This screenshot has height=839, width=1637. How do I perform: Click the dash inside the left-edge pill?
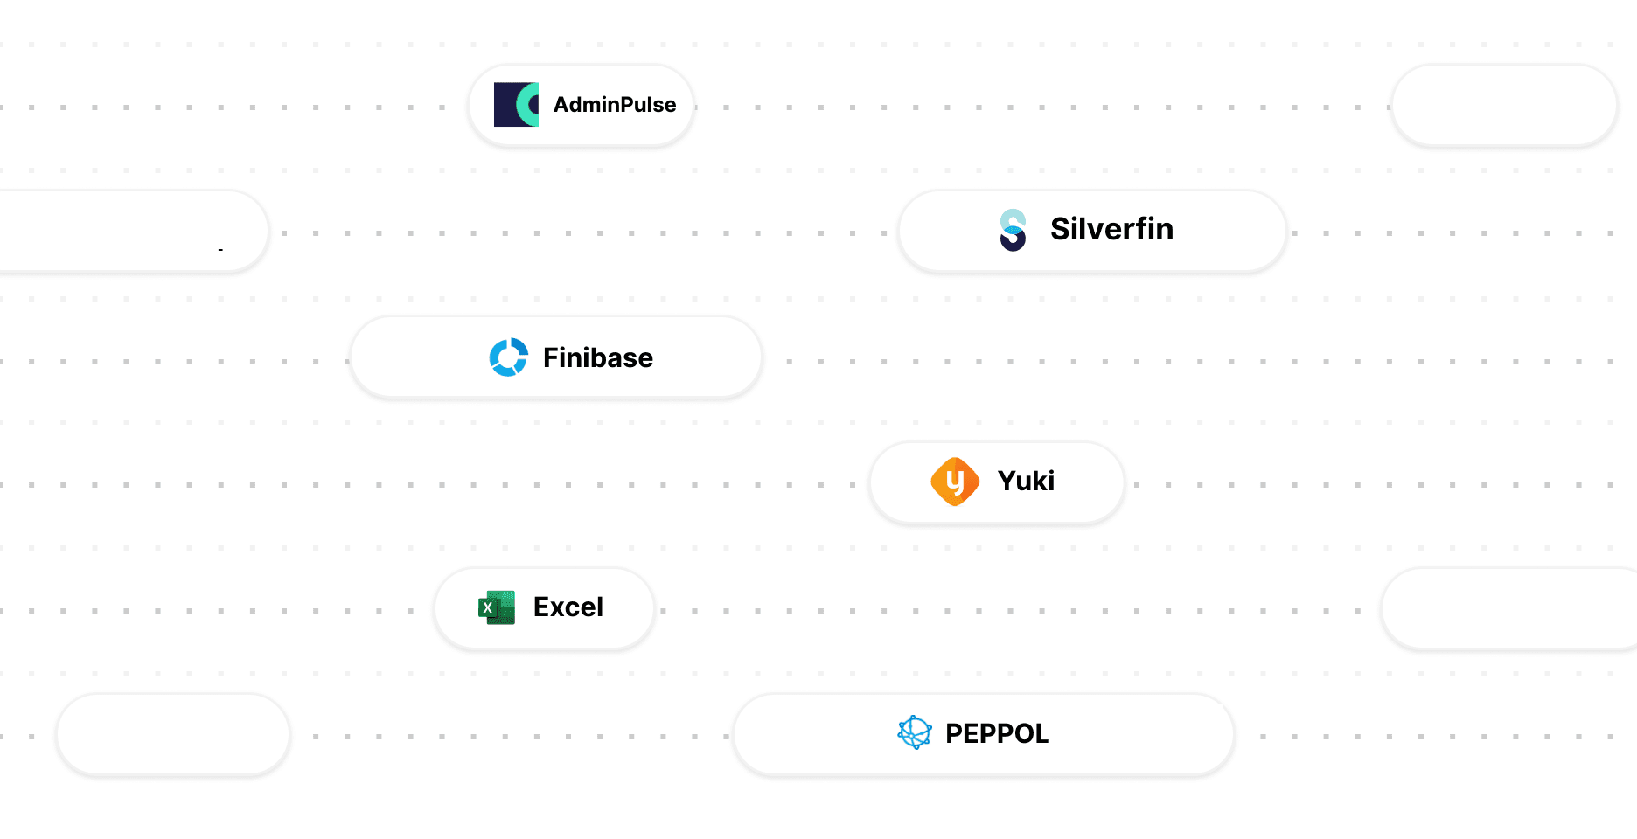220,249
